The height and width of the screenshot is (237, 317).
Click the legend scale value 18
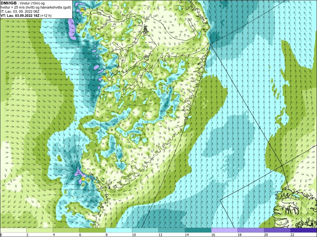pyautogui.click(x=240, y=235)
